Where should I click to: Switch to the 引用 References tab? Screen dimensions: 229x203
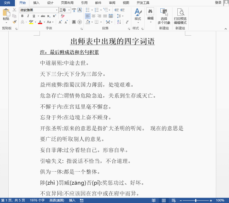coord(84,3)
